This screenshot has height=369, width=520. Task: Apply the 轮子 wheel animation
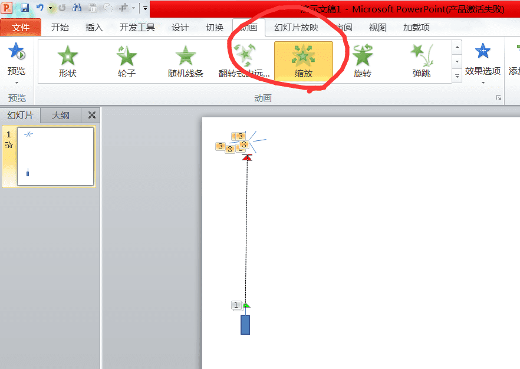coord(127,61)
